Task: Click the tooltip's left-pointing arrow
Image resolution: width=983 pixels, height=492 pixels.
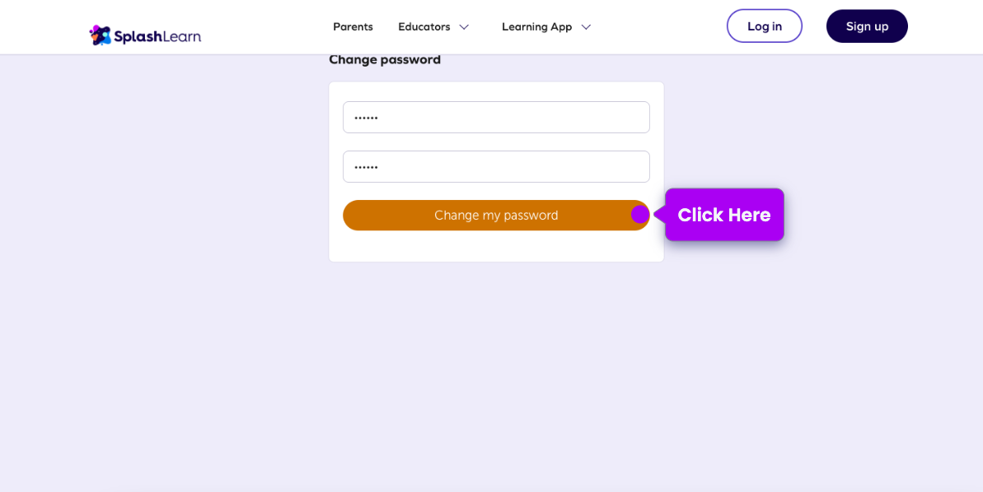Action: (659, 215)
